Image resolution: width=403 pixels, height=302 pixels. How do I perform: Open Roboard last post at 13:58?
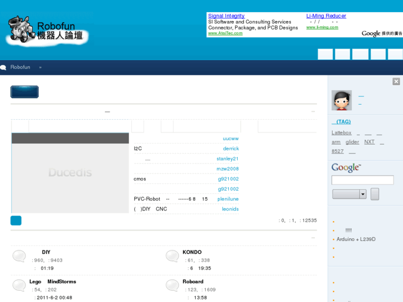[x=200, y=298]
